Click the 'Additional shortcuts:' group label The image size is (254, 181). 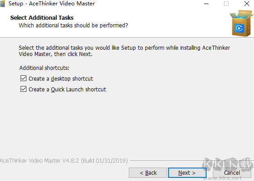[x=44, y=68]
